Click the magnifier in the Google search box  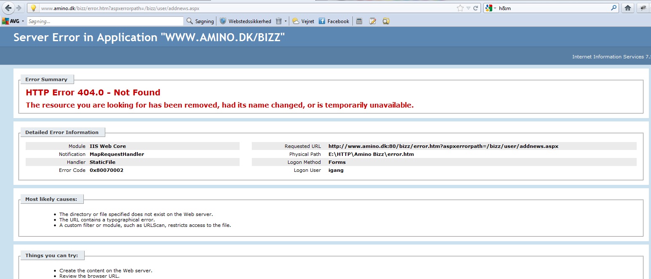(614, 8)
